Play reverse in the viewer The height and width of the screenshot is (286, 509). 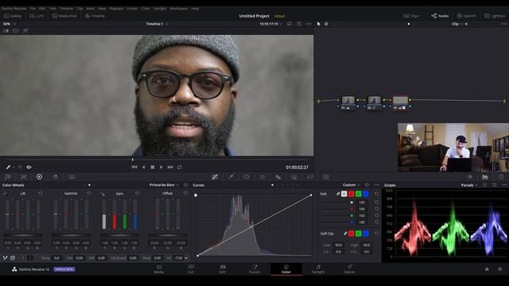(x=143, y=168)
